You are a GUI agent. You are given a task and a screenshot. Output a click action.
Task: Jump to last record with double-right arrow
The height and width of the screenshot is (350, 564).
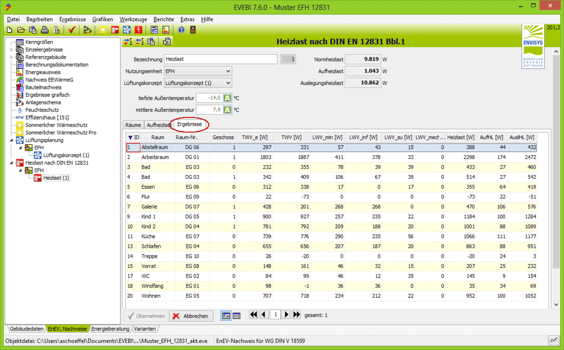pos(297,314)
